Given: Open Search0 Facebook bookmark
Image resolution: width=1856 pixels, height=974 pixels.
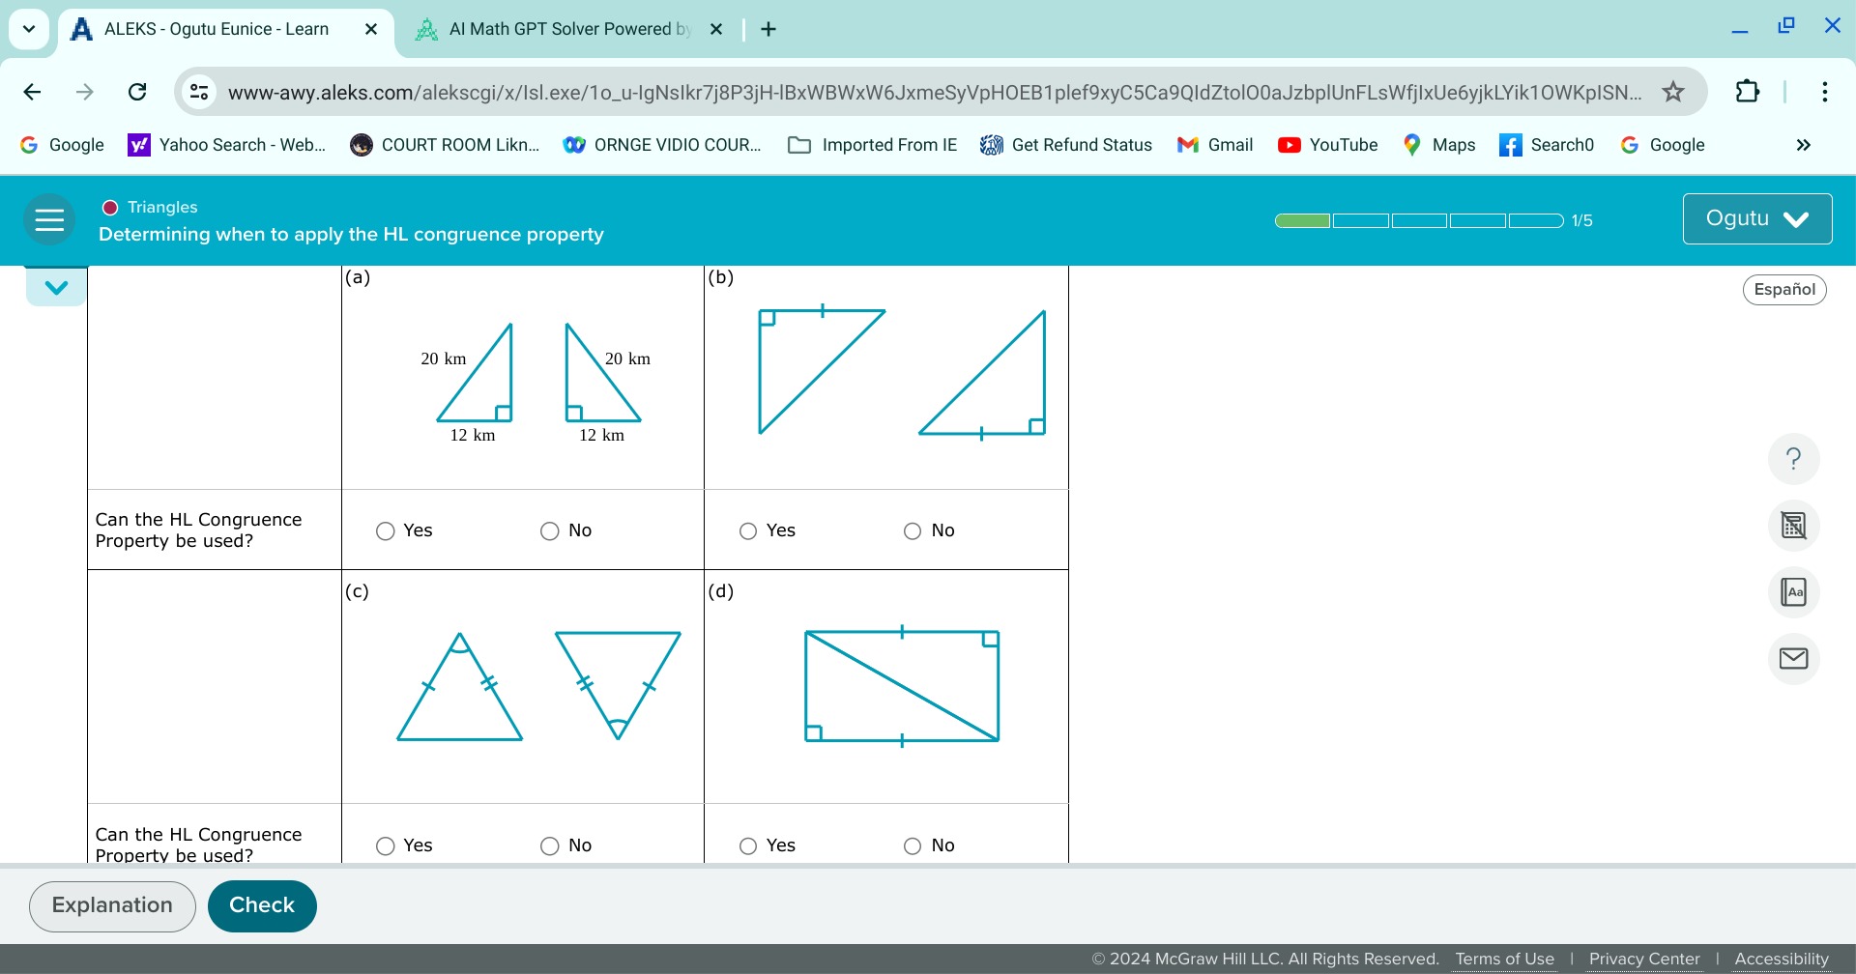Looking at the screenshot, I should tap(1547, 145).
